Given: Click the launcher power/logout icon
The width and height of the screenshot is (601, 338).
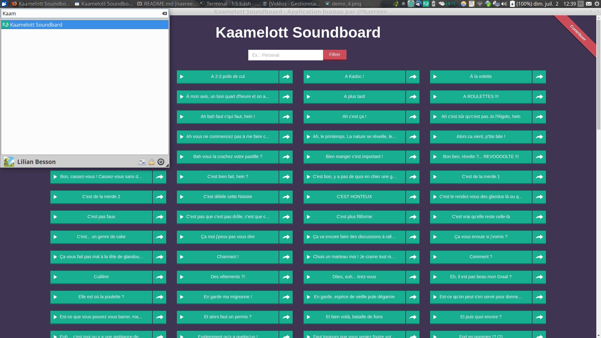Looking at the screenshot, I should 161,162.
